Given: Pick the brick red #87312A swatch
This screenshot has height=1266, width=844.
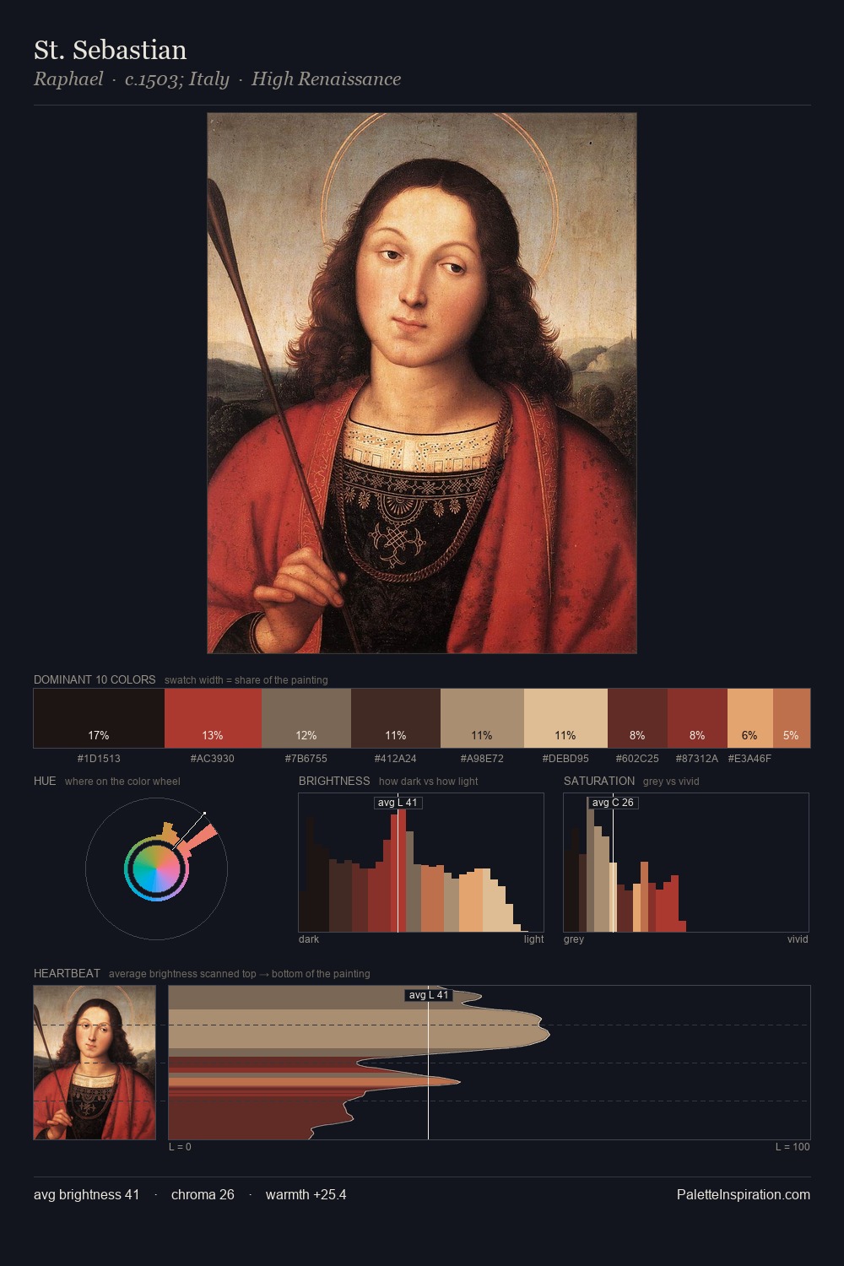Looking at the screenshot, I should (697, 718).
